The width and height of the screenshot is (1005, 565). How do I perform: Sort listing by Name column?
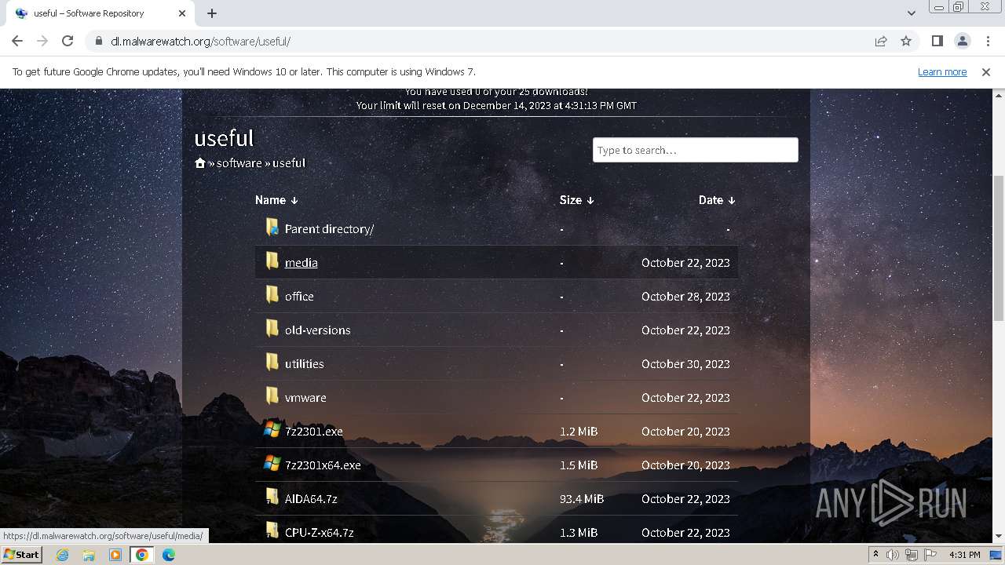(x=276, y=200)
